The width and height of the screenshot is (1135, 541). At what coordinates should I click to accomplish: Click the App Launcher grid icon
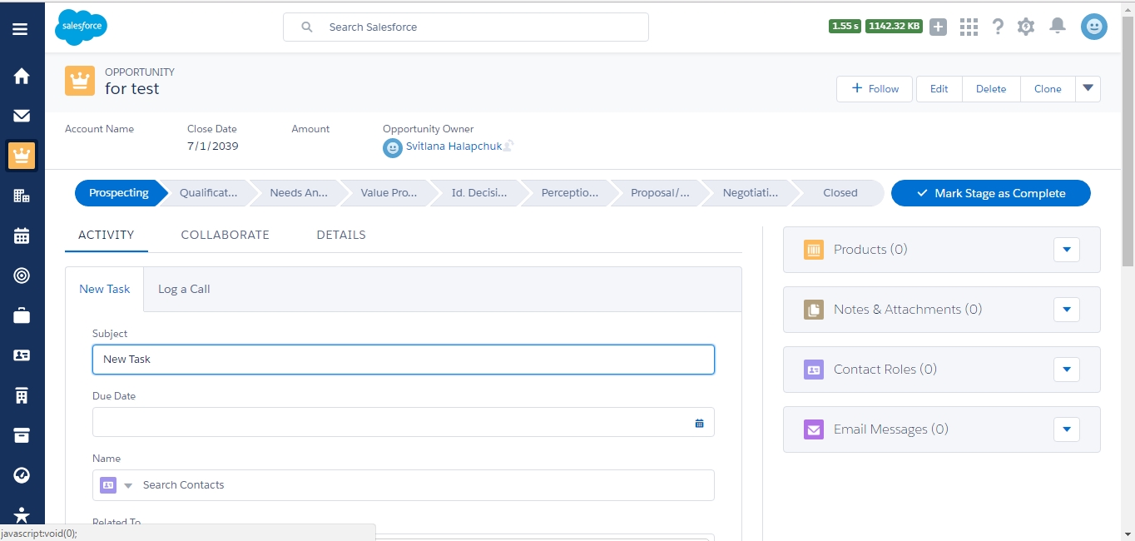point(969,27)
